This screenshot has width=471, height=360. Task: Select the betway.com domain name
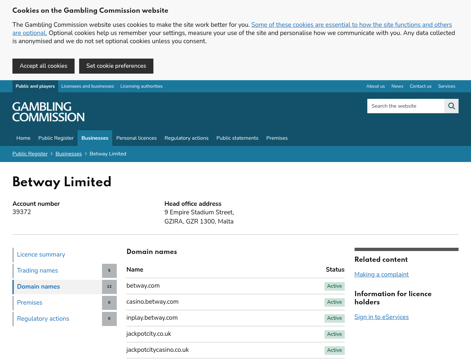tap(143, 286)
